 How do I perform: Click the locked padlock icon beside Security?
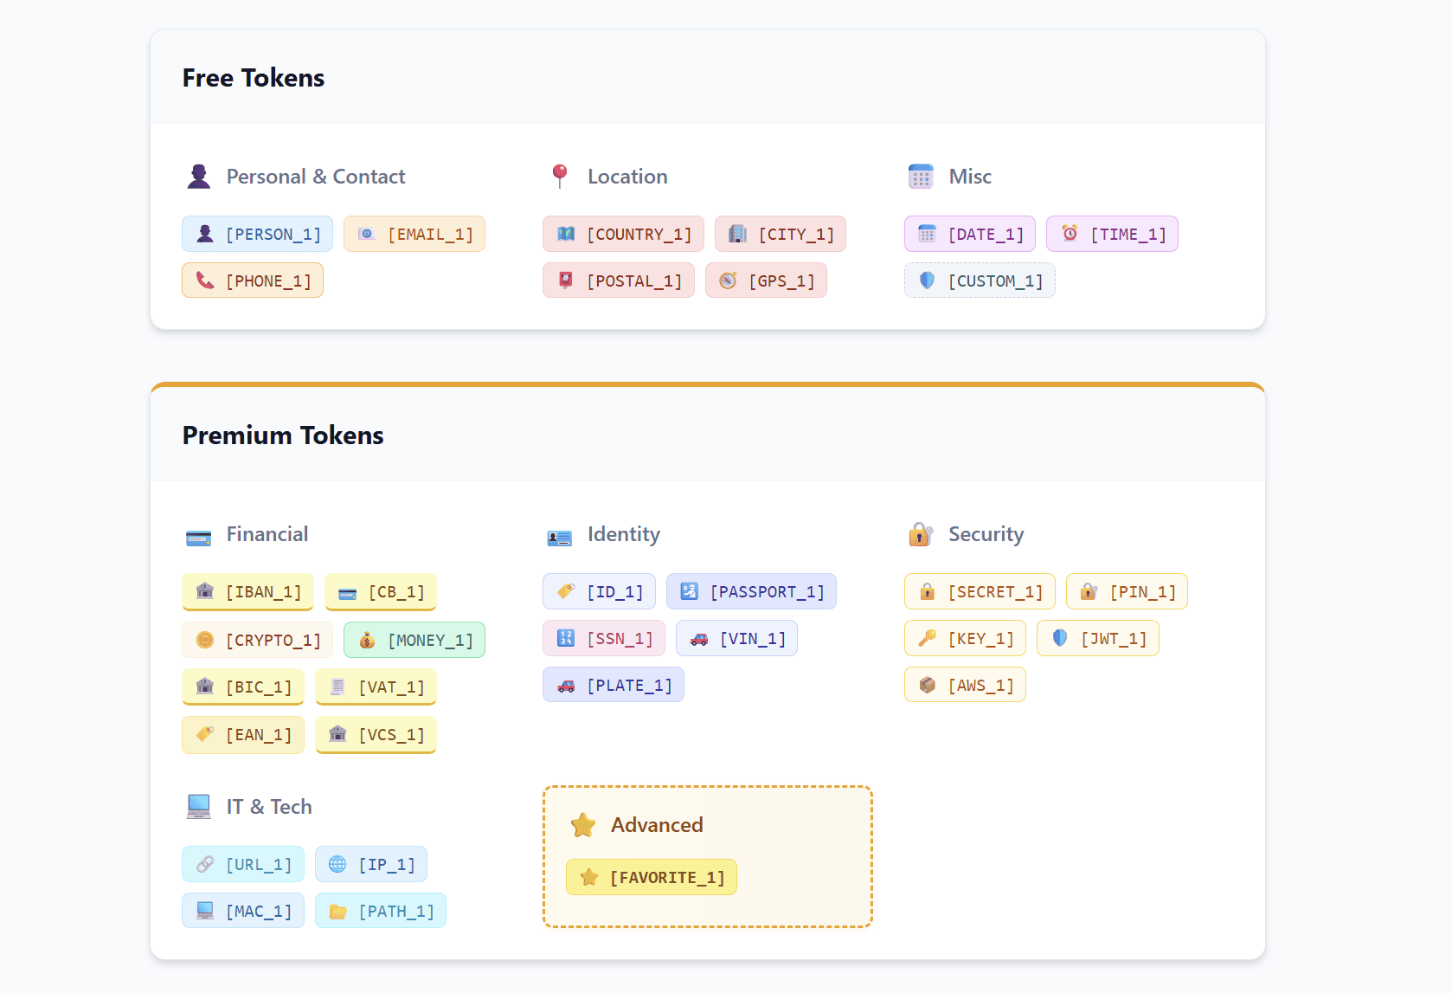pos(920,534)
